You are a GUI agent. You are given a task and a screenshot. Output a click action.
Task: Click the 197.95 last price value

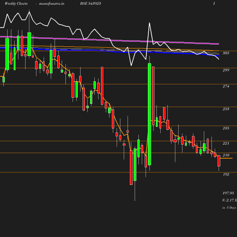click(228, 193)
